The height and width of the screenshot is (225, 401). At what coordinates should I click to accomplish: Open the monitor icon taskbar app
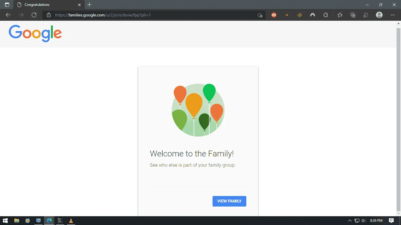tap(38, 221)
